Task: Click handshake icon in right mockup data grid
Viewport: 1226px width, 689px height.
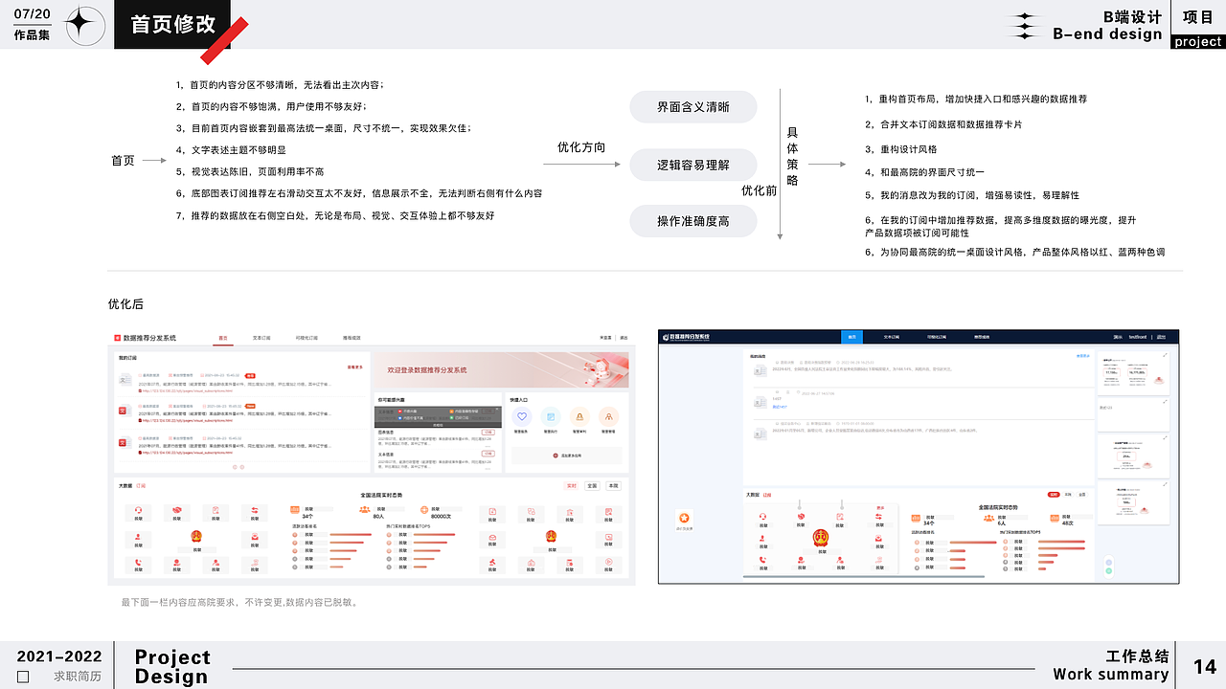Action: [x=801, y=517]
